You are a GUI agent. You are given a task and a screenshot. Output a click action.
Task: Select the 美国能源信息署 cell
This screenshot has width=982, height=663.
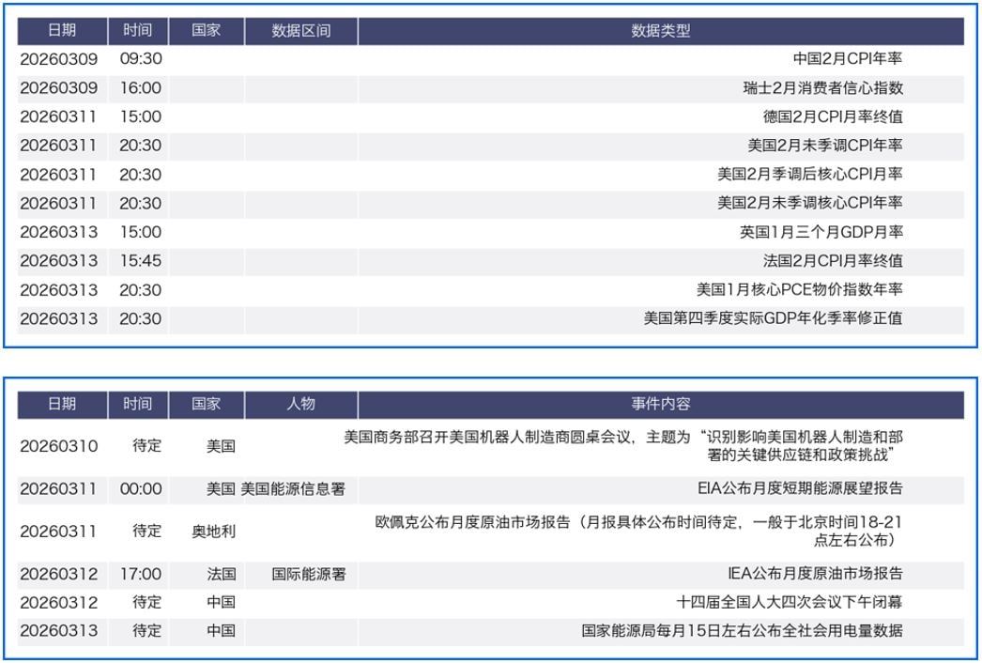pos(293,489)
